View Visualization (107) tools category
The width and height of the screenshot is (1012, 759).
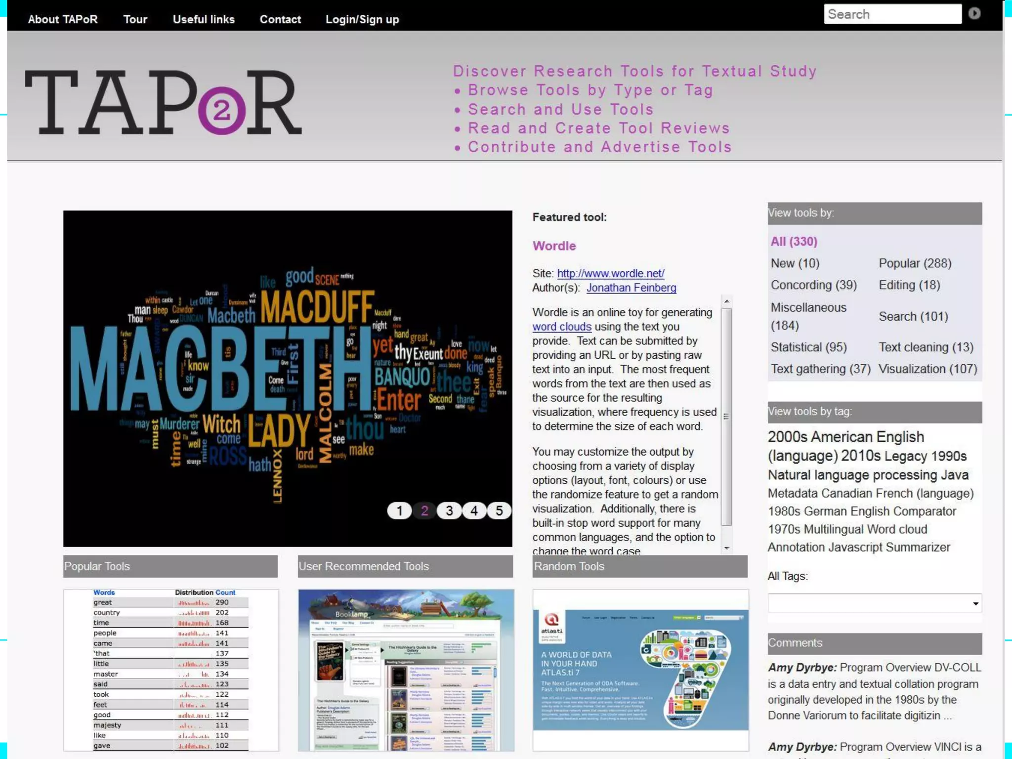[928, 369]
